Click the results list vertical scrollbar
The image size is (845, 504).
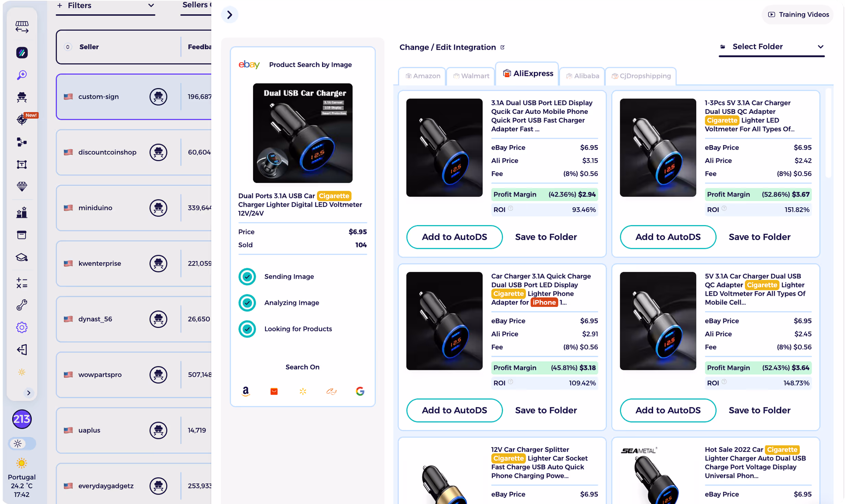pos(828,133)
